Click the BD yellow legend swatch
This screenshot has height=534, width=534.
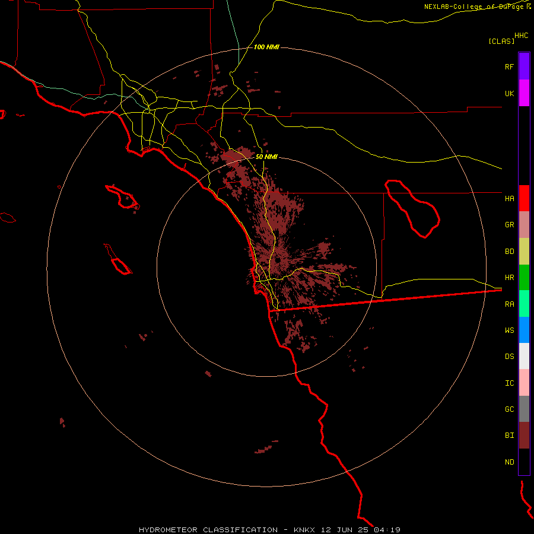click(x=524, y=252)
